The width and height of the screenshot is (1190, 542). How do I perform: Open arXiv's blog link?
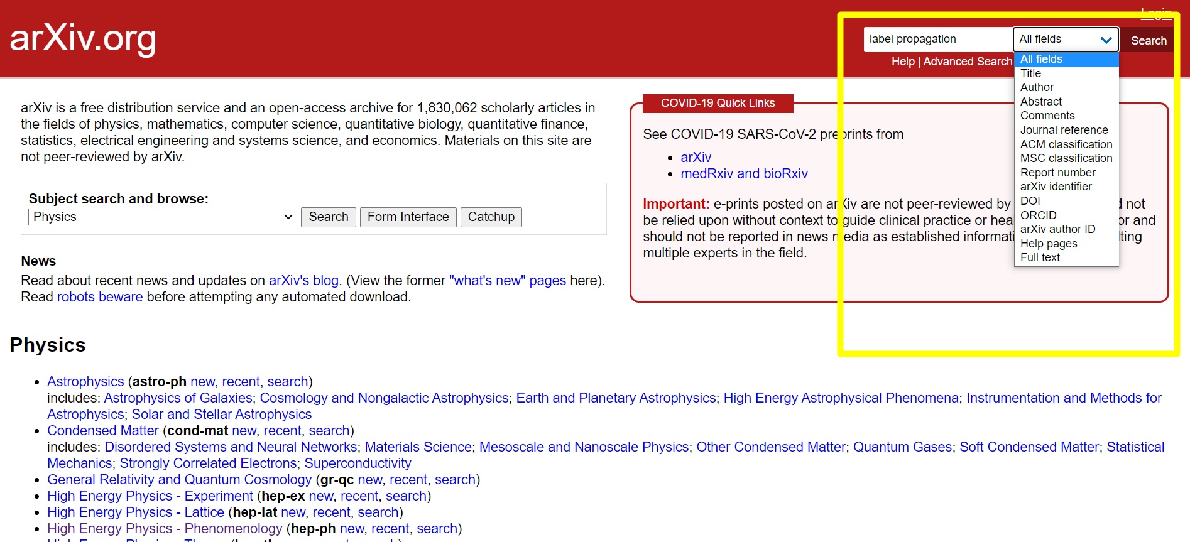tap(304, 281)
